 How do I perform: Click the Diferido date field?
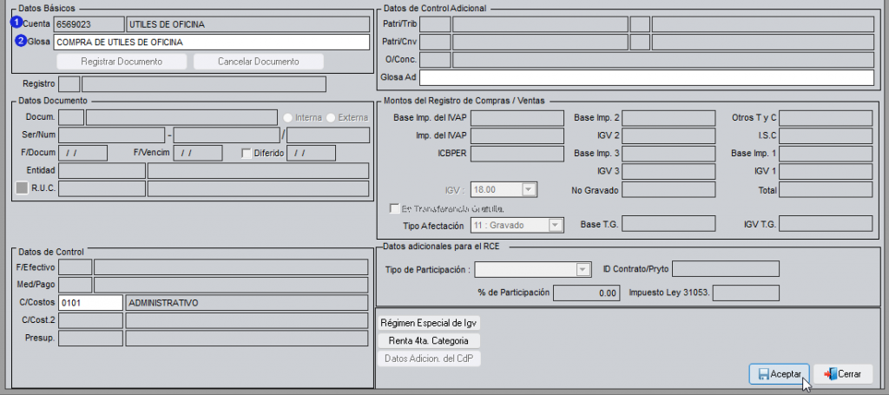pyautogui.click(x=312, y=153)
